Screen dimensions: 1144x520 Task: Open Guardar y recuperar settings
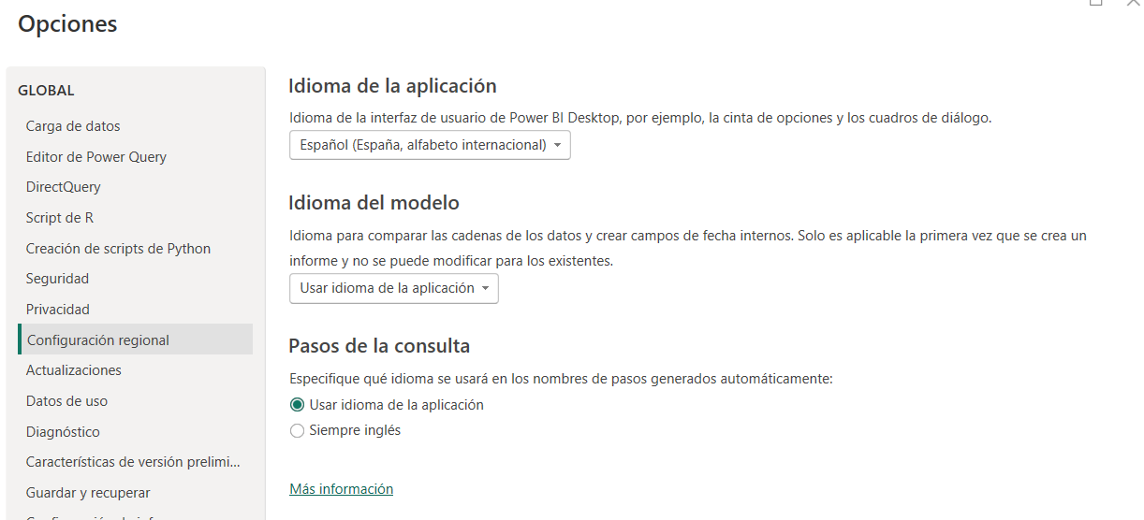coord(88,493)
